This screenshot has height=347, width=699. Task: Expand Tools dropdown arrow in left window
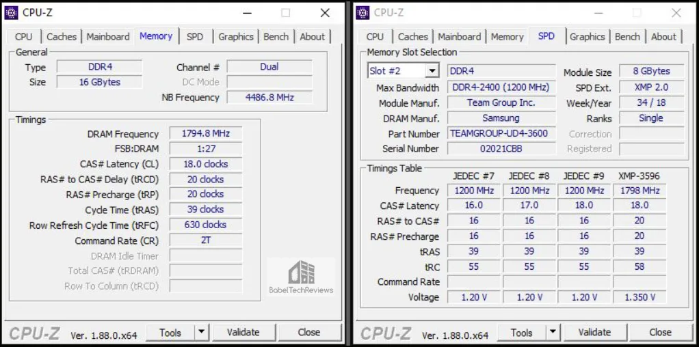click(x=202, y=333)
